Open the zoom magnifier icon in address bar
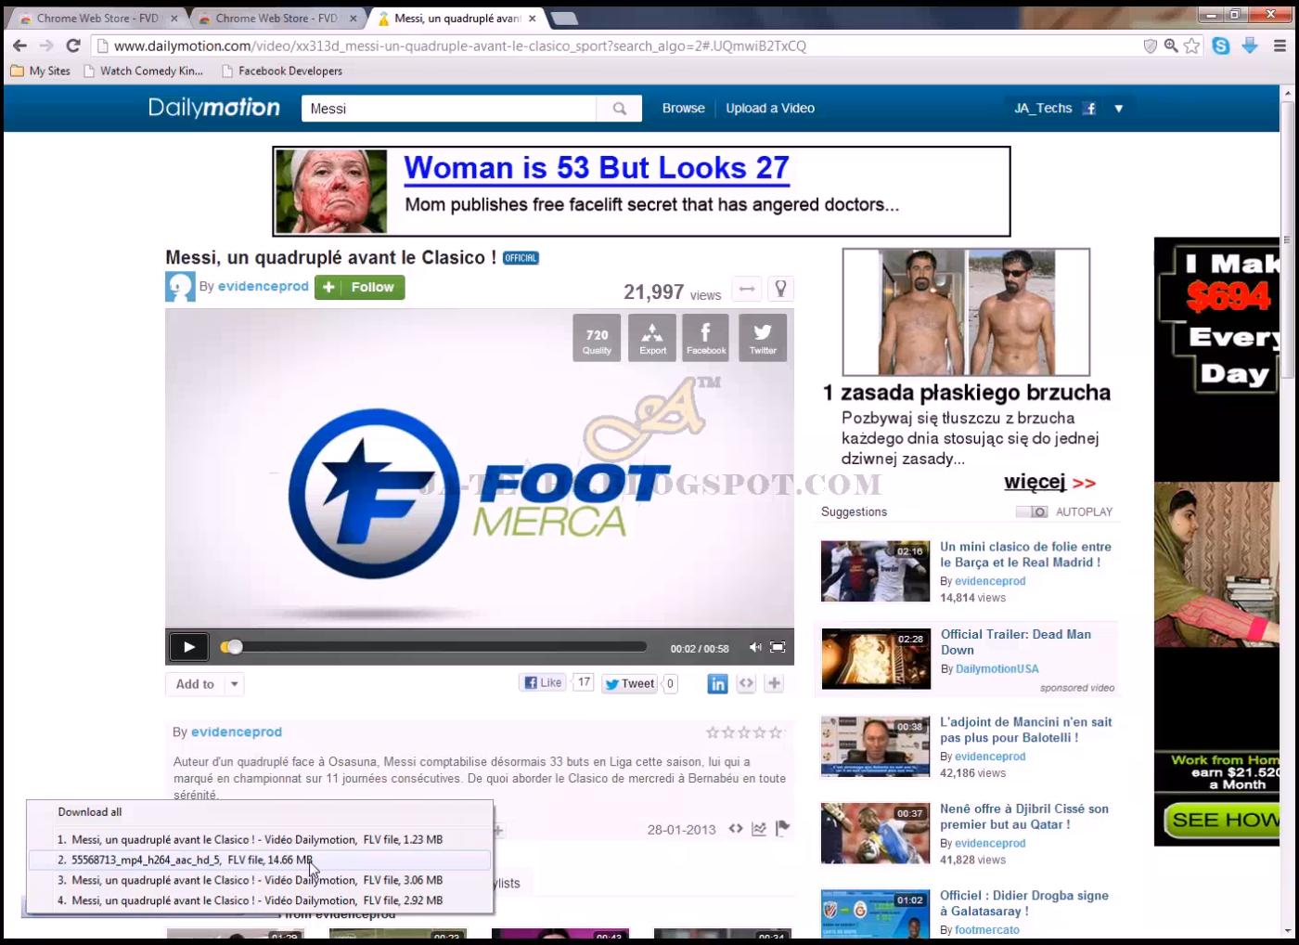This screenshot has height=945, width=1299. [1171, 45]
